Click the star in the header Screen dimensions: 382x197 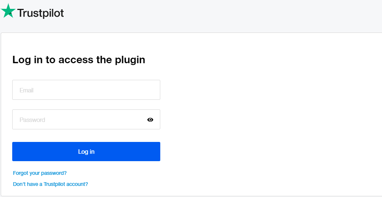point(8,11)
